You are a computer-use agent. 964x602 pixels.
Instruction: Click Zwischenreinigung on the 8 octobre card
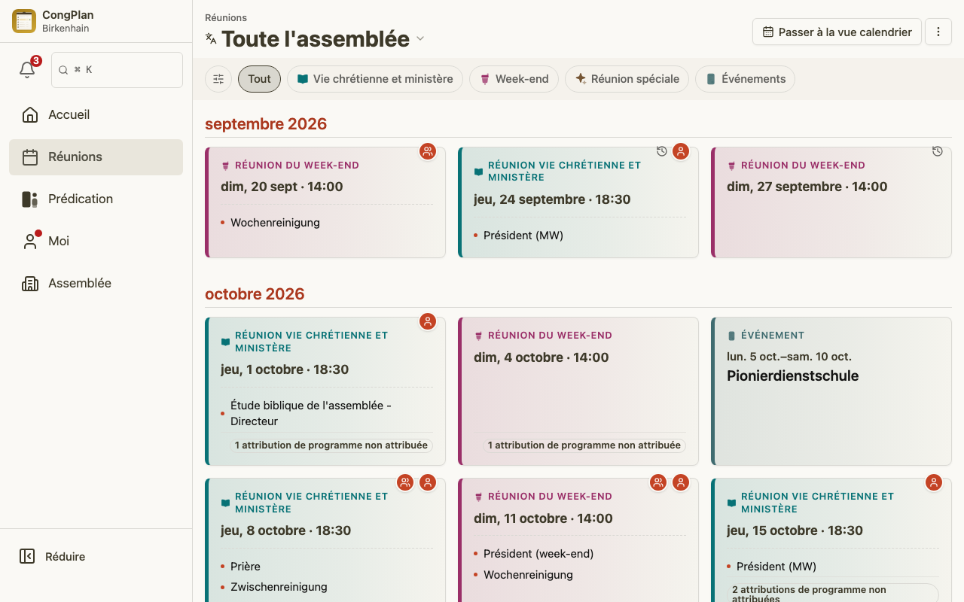[x=279, y=587]
